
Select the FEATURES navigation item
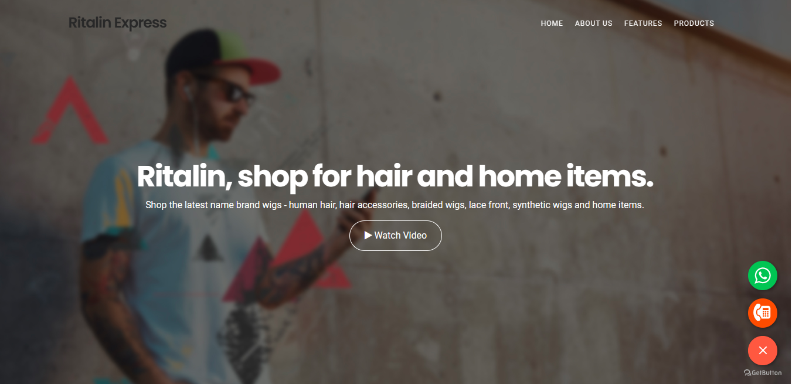[x=643, y=23]
